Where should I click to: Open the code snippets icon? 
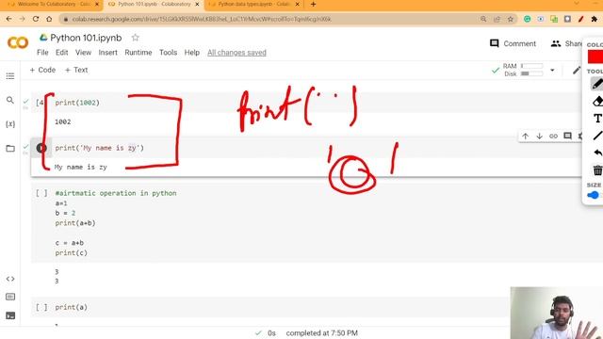tap(10, 279)
